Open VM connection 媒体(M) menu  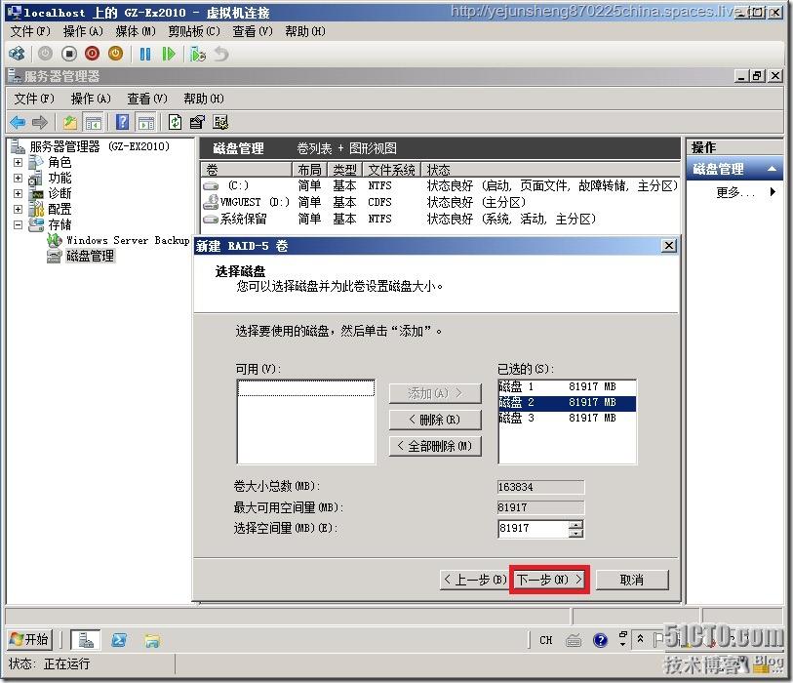(x=136, y=31)
